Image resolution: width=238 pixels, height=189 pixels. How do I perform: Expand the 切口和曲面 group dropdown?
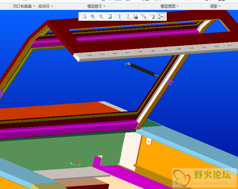[x=24, y=6]
